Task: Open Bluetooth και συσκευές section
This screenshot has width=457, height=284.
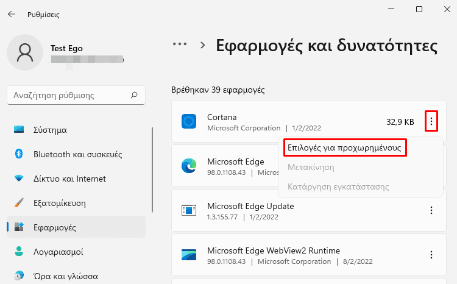Action: [x=76, y=154]
